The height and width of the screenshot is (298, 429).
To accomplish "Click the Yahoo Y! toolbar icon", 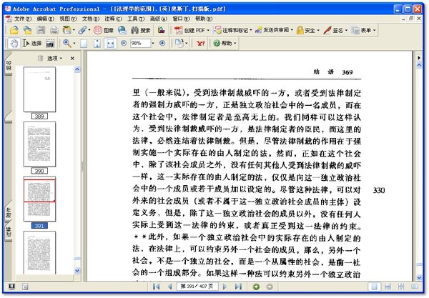I will pyautogui.click(x=200, y=43).
